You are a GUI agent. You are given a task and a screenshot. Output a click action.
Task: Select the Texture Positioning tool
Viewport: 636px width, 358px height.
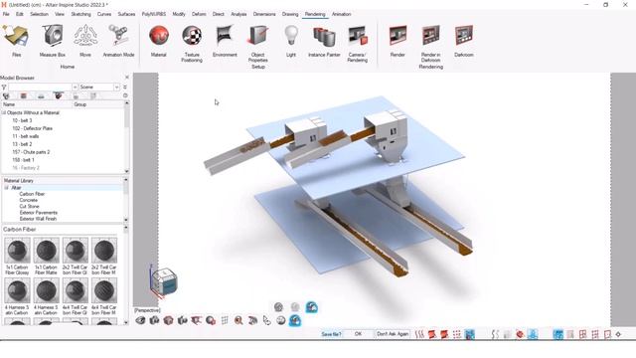coord(192,43)
